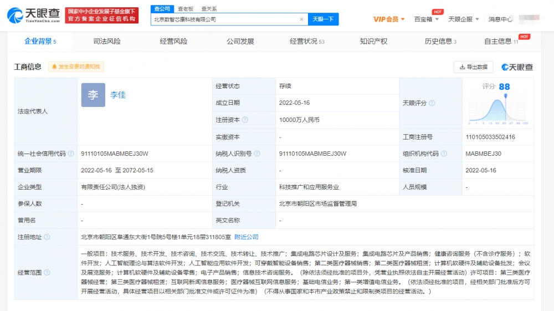Image resolution: width=554 pixels, height=311 pixels.
Task: Click the help icon beside 经营范围
Action: point(47,272)
